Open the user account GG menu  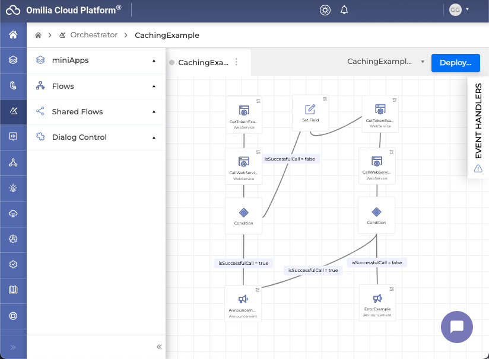pos(459,10)
